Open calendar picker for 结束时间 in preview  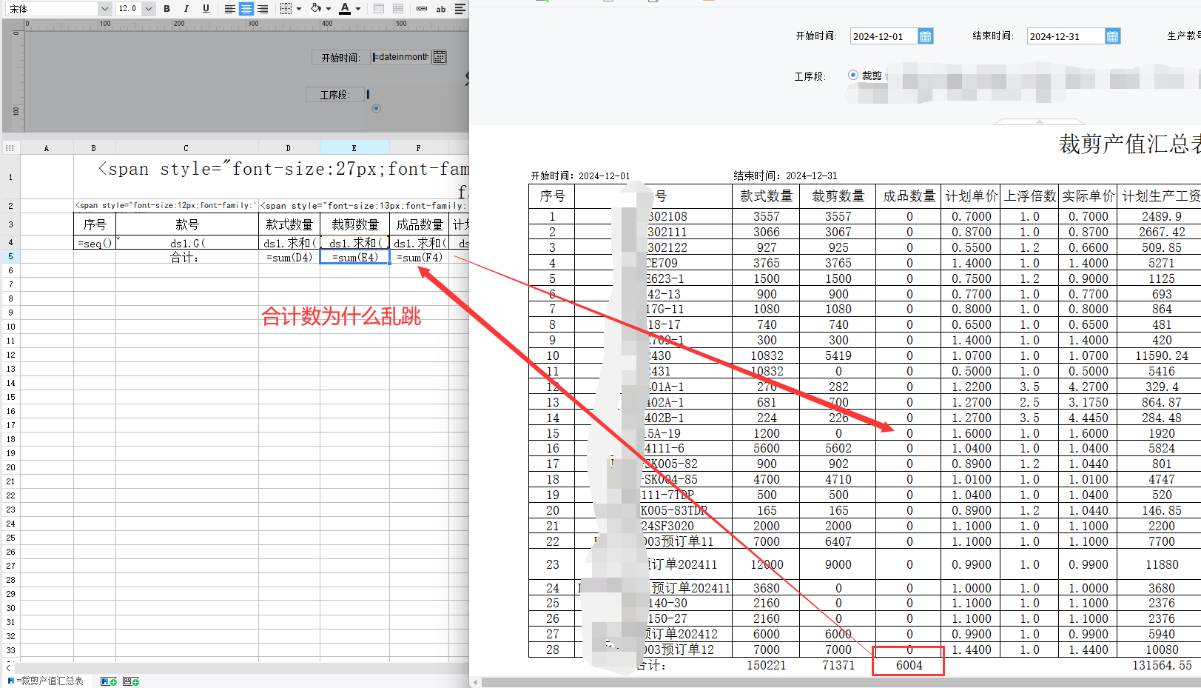pos(1112,36)
